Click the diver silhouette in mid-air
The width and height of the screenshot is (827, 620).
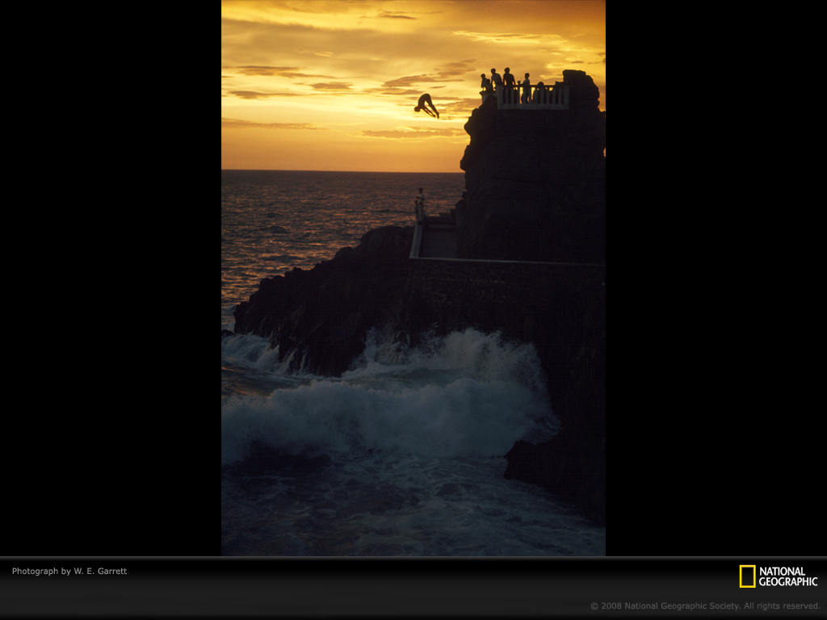click(x=426, y=105)
